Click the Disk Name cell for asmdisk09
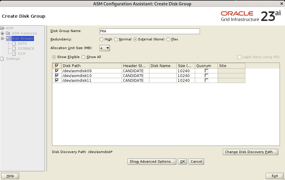285x180 pixels. coord(163,71)
